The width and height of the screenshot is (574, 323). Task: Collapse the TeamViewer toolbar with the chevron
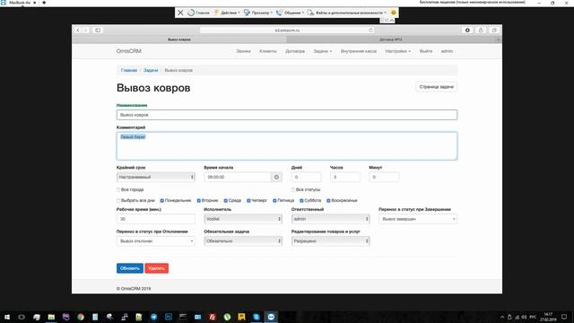[392, 21]
